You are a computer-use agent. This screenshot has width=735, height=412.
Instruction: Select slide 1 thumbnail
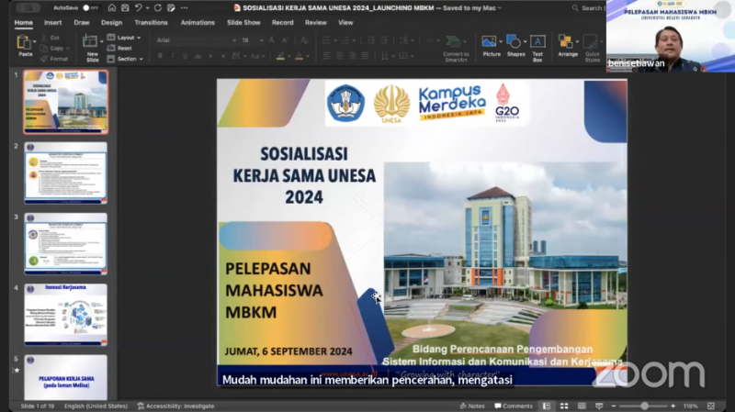pyautogui.click(x=65, y=102)
